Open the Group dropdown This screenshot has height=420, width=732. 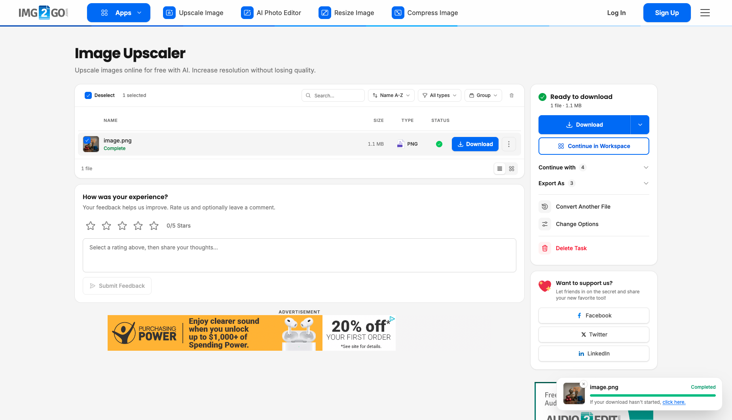click(x=484, y=95)
